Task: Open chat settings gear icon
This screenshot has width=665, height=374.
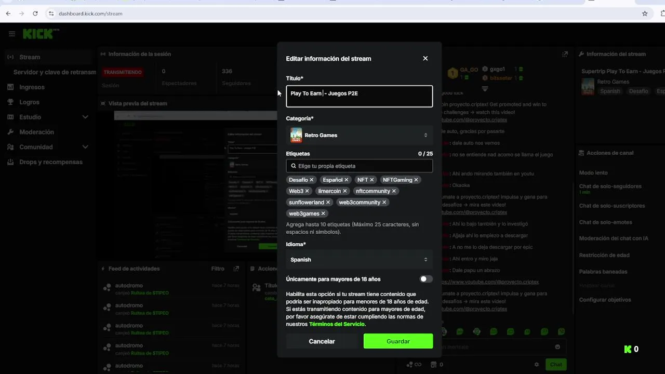Action: point(537,365)
